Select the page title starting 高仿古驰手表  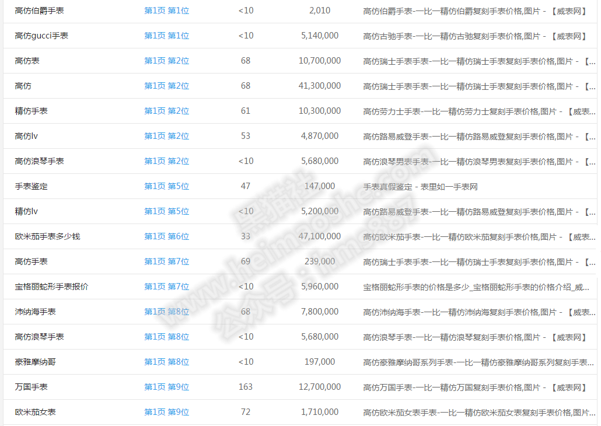click(476, 36)
